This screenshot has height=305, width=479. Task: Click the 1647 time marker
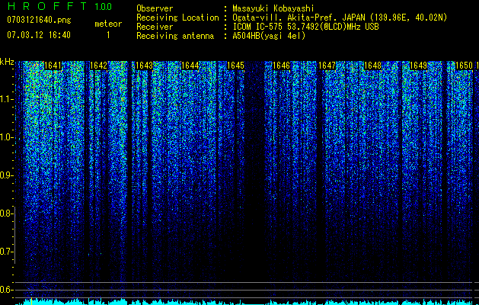tap(327, 66)
